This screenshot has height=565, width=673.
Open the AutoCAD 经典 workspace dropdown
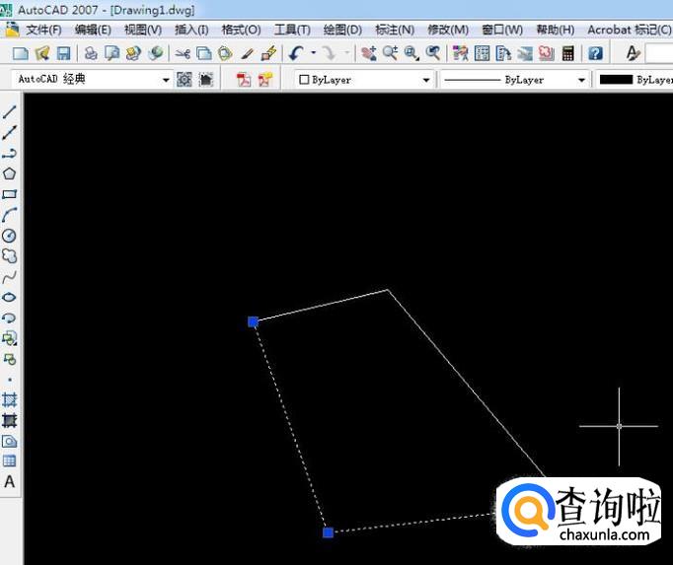point(165,80)
